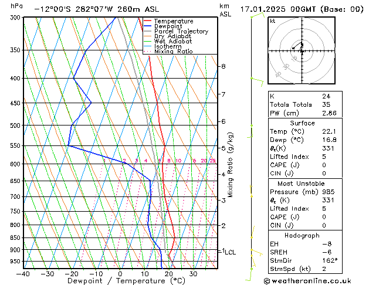Click the 500 hPa pressure label
Image resolution: width=369 pixels, height=285 pixels.
[x=16, y=125]
